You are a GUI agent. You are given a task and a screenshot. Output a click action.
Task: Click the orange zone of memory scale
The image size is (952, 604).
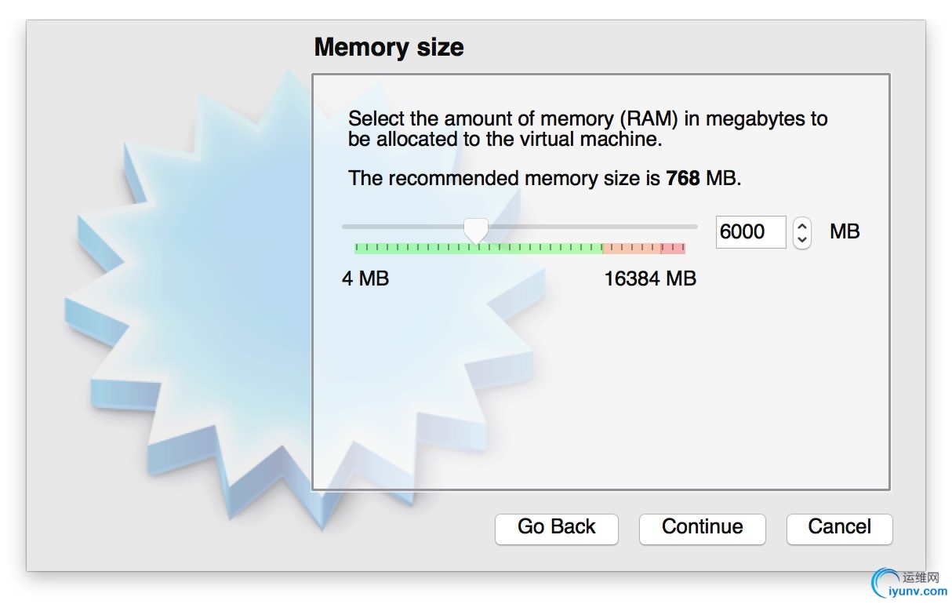coord(631,249)
